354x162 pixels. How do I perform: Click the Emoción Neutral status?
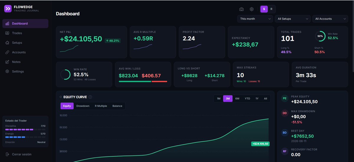click(41, 142)
